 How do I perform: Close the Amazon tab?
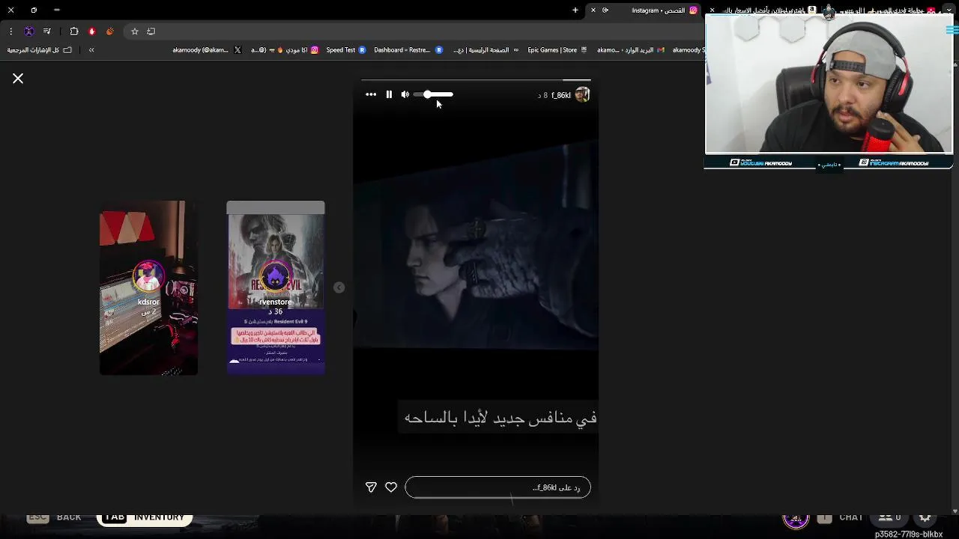pos(713,10)
